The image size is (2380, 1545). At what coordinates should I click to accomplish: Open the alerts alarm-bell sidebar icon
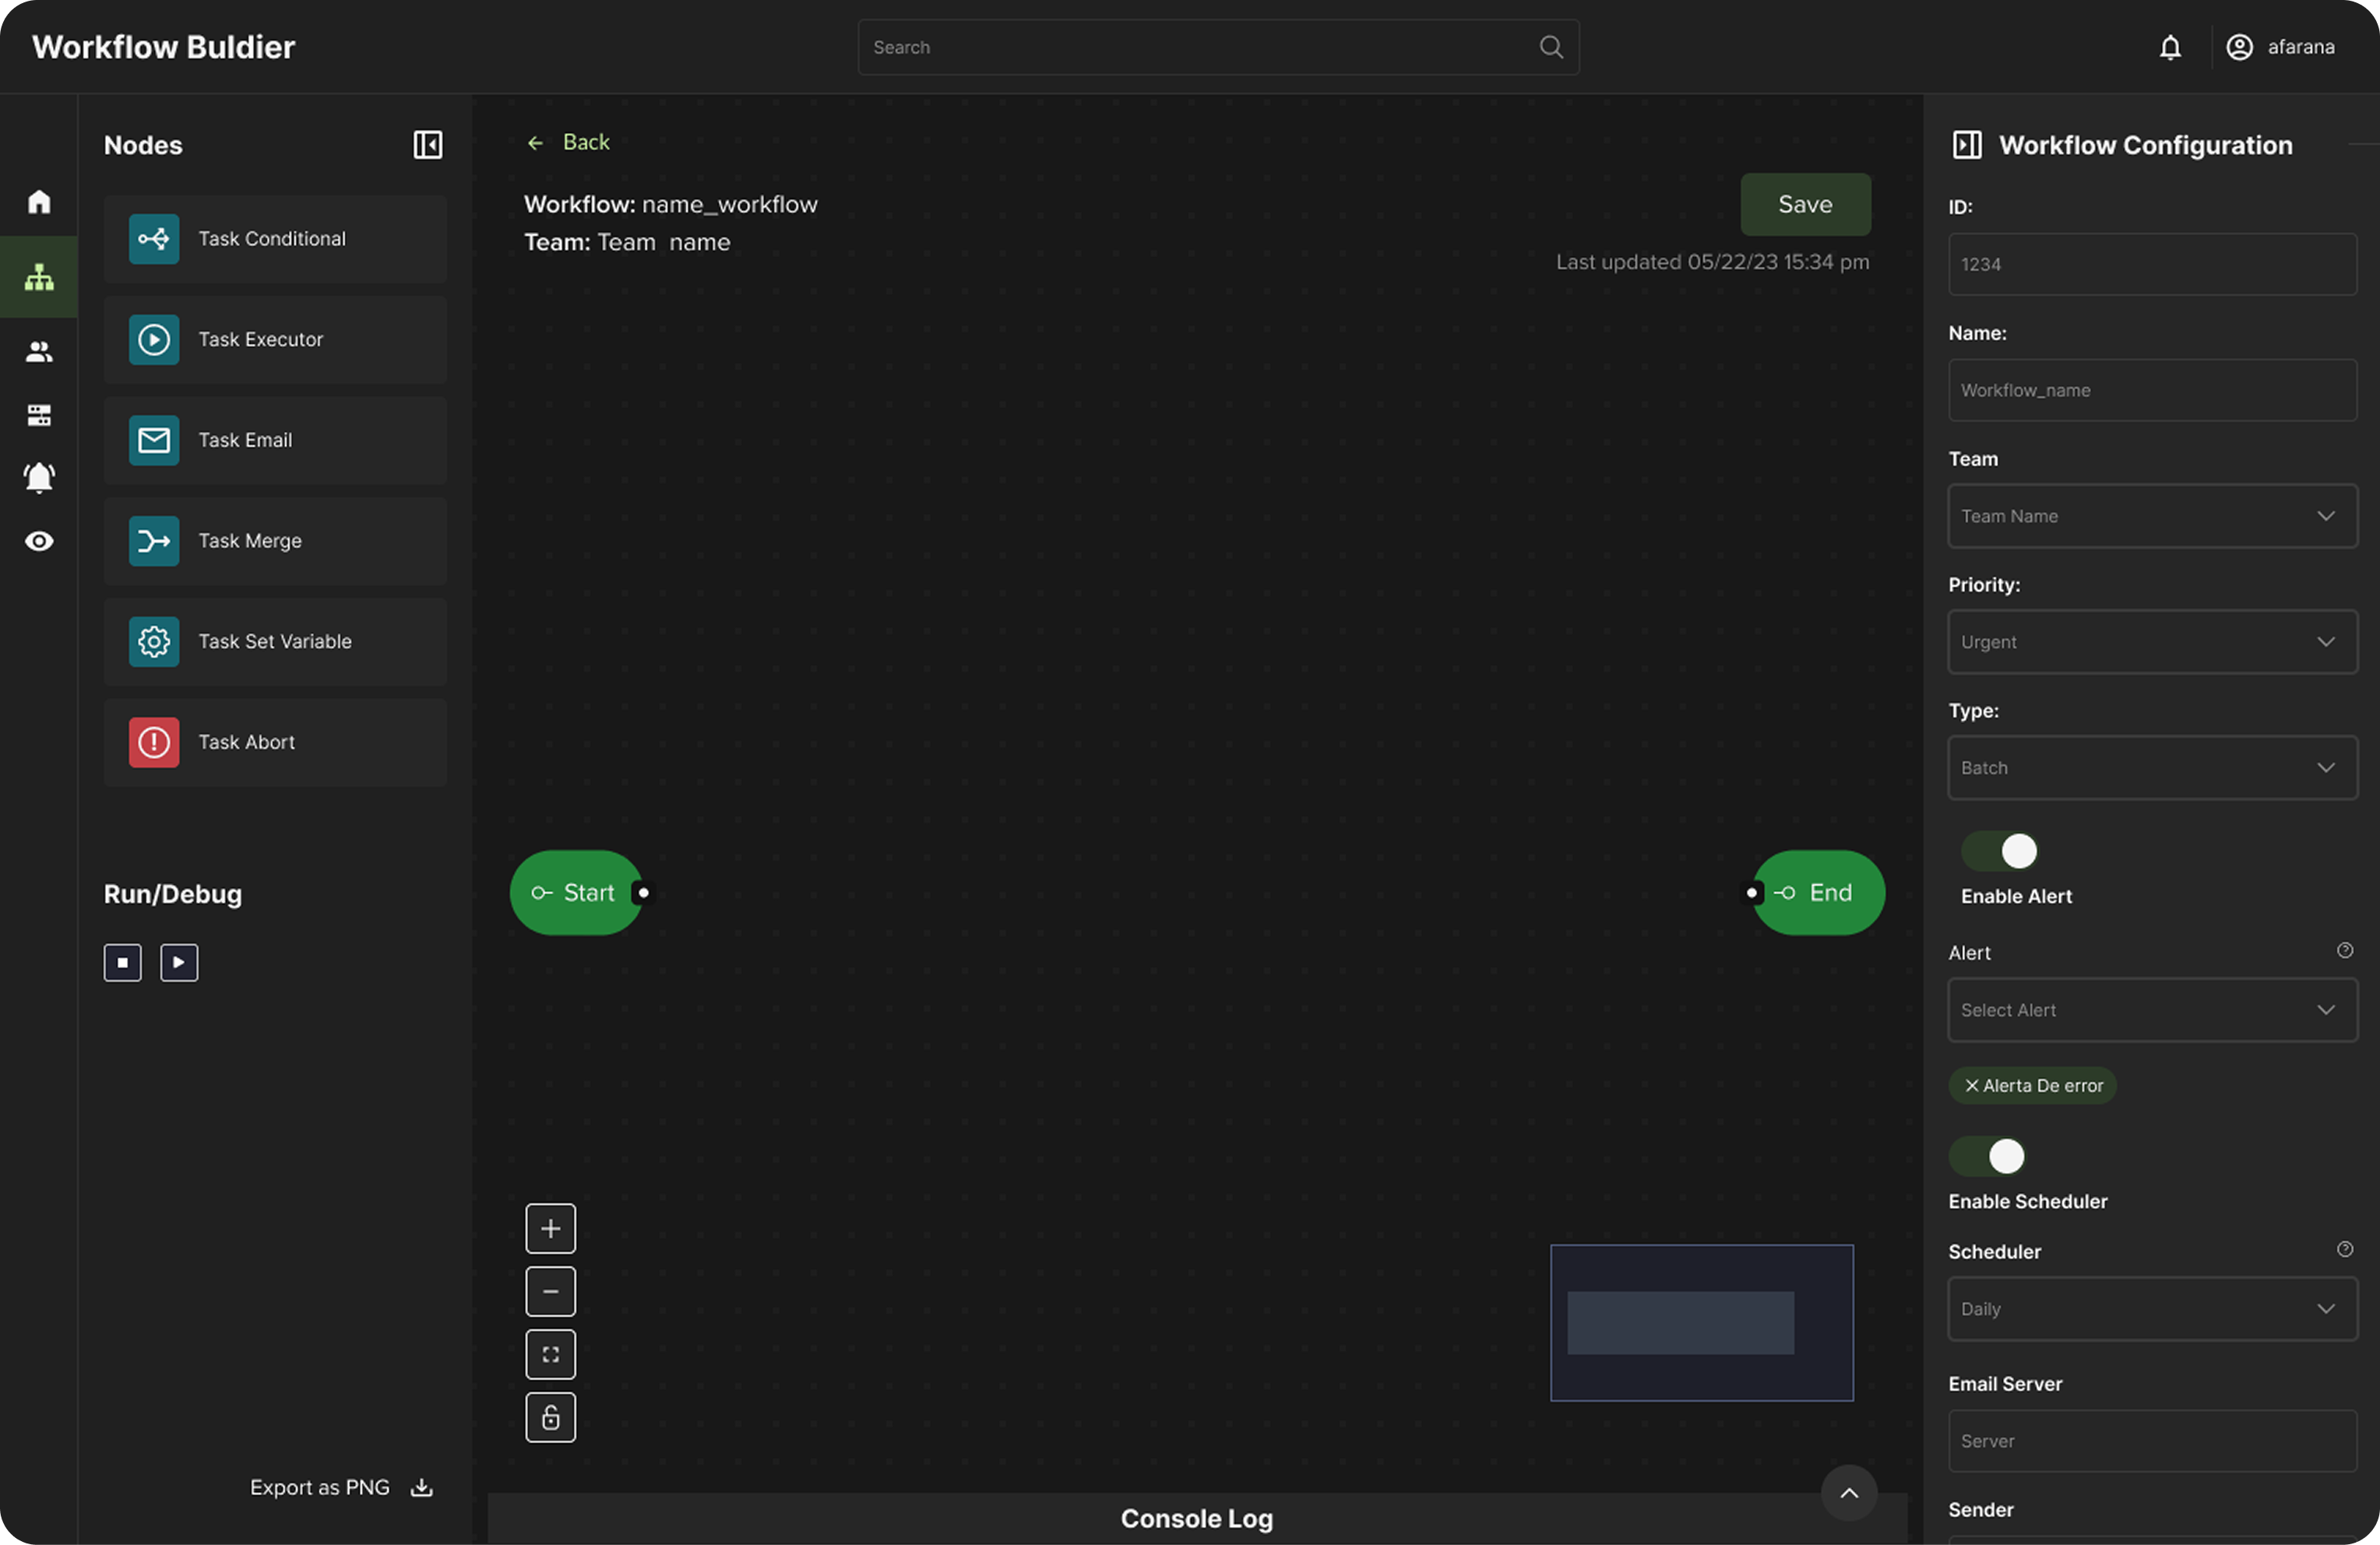coord(39,478)
